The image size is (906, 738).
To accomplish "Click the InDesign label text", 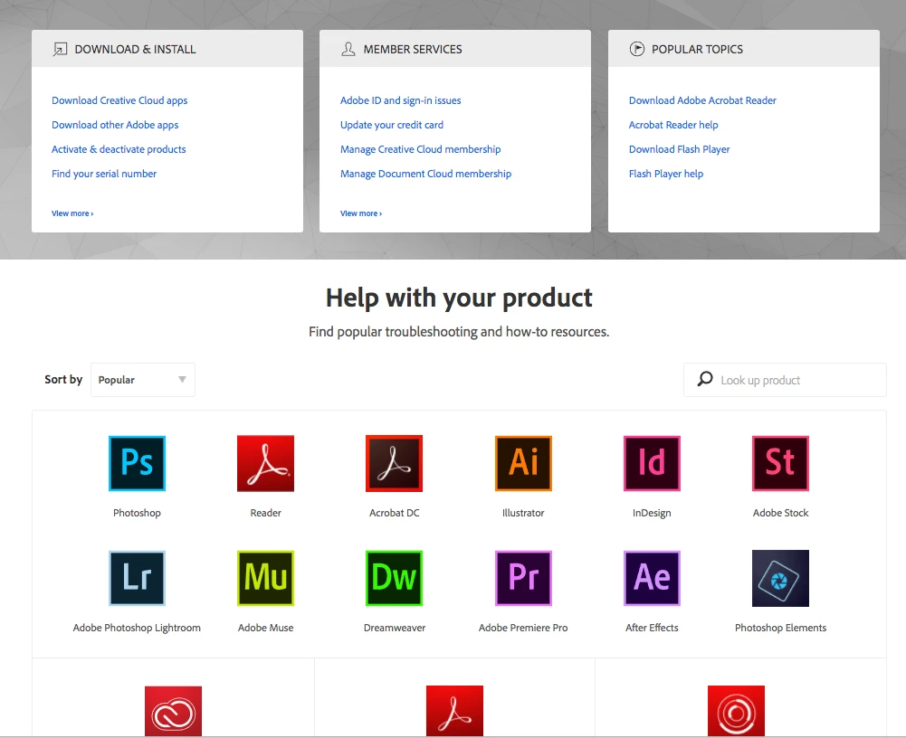I will 652,513.
